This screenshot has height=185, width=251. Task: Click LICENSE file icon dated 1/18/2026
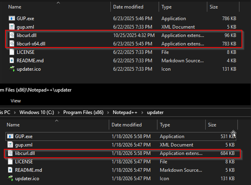[10, 162]
